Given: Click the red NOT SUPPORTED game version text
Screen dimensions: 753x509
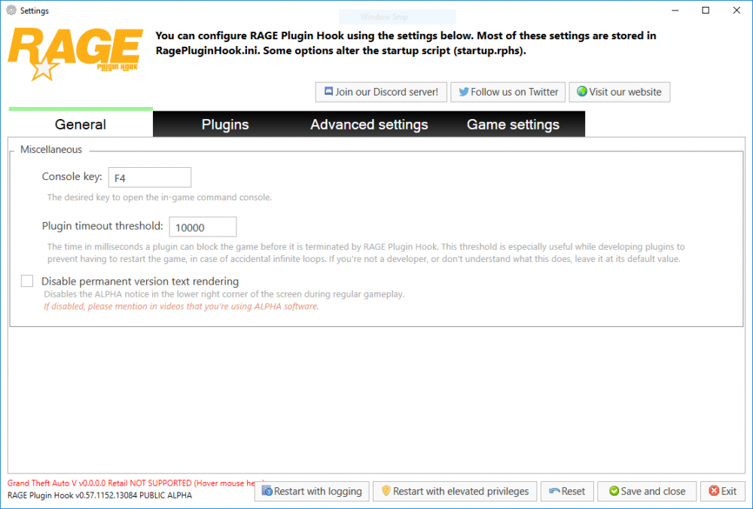Looking at the screenshot, I should click(135, 483).
